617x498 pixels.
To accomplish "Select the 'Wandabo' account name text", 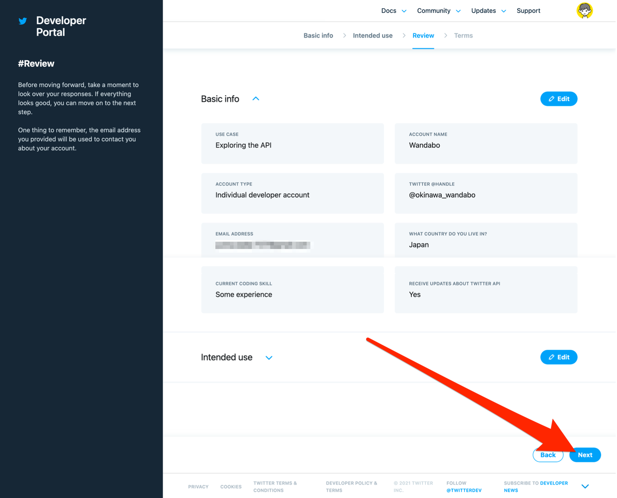I will point(424,145).
